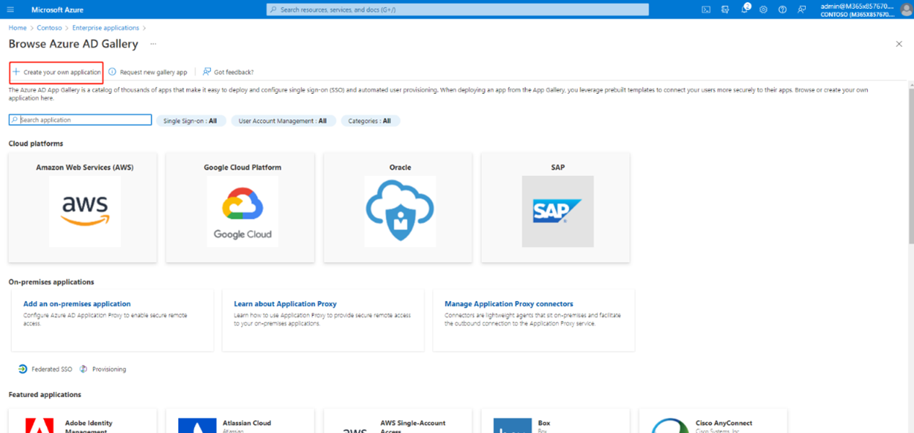Select Google Cloud Platform title

(242, 167)
